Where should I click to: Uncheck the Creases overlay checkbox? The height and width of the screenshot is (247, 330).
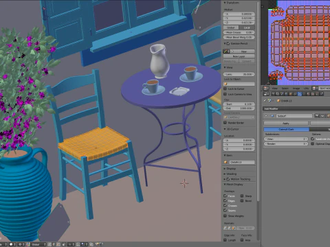click(x=225, y=205)
